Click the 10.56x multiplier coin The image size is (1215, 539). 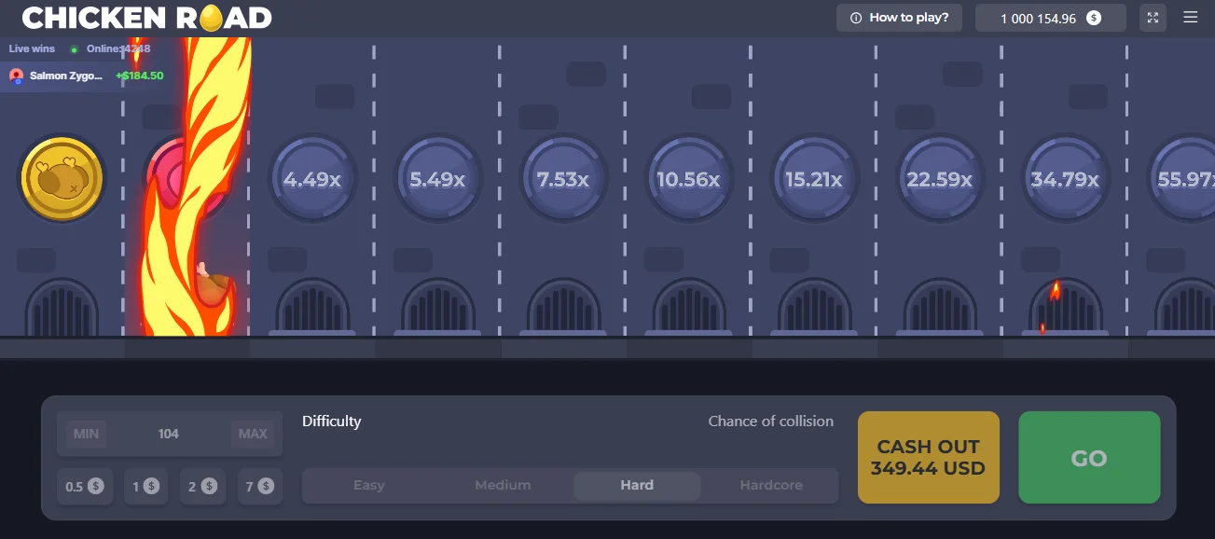click(688, 179)
